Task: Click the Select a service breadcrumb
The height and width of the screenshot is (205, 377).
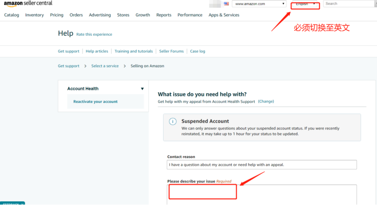Action: (x=105, y=66)
